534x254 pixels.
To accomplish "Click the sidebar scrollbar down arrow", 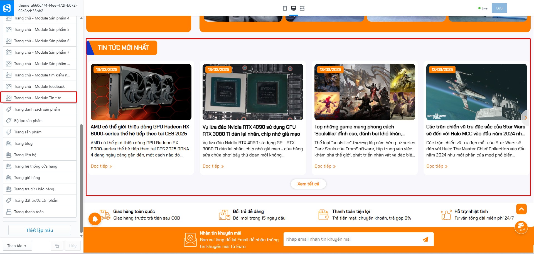I will 81,236.
